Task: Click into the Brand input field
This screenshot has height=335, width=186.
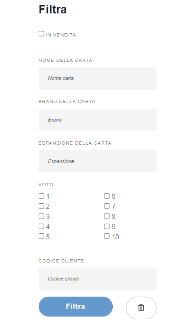Action: pyautogui.click(x=98, y=120)
